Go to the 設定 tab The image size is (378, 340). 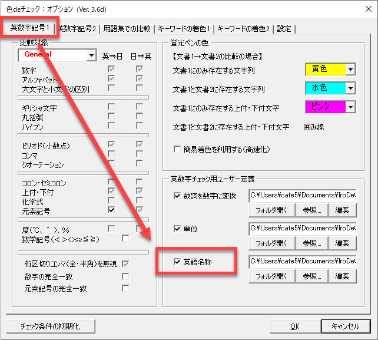tap(284, 29)
